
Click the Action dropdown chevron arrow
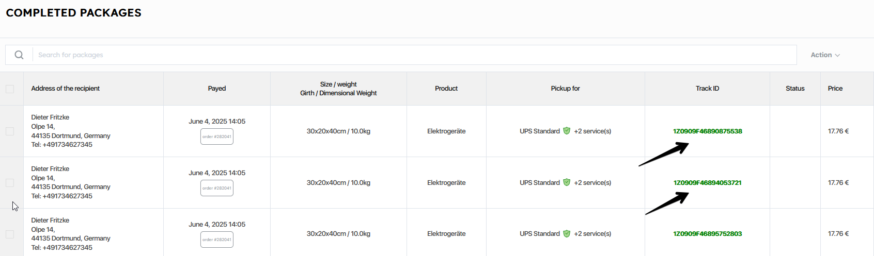(x=837, y=55)
